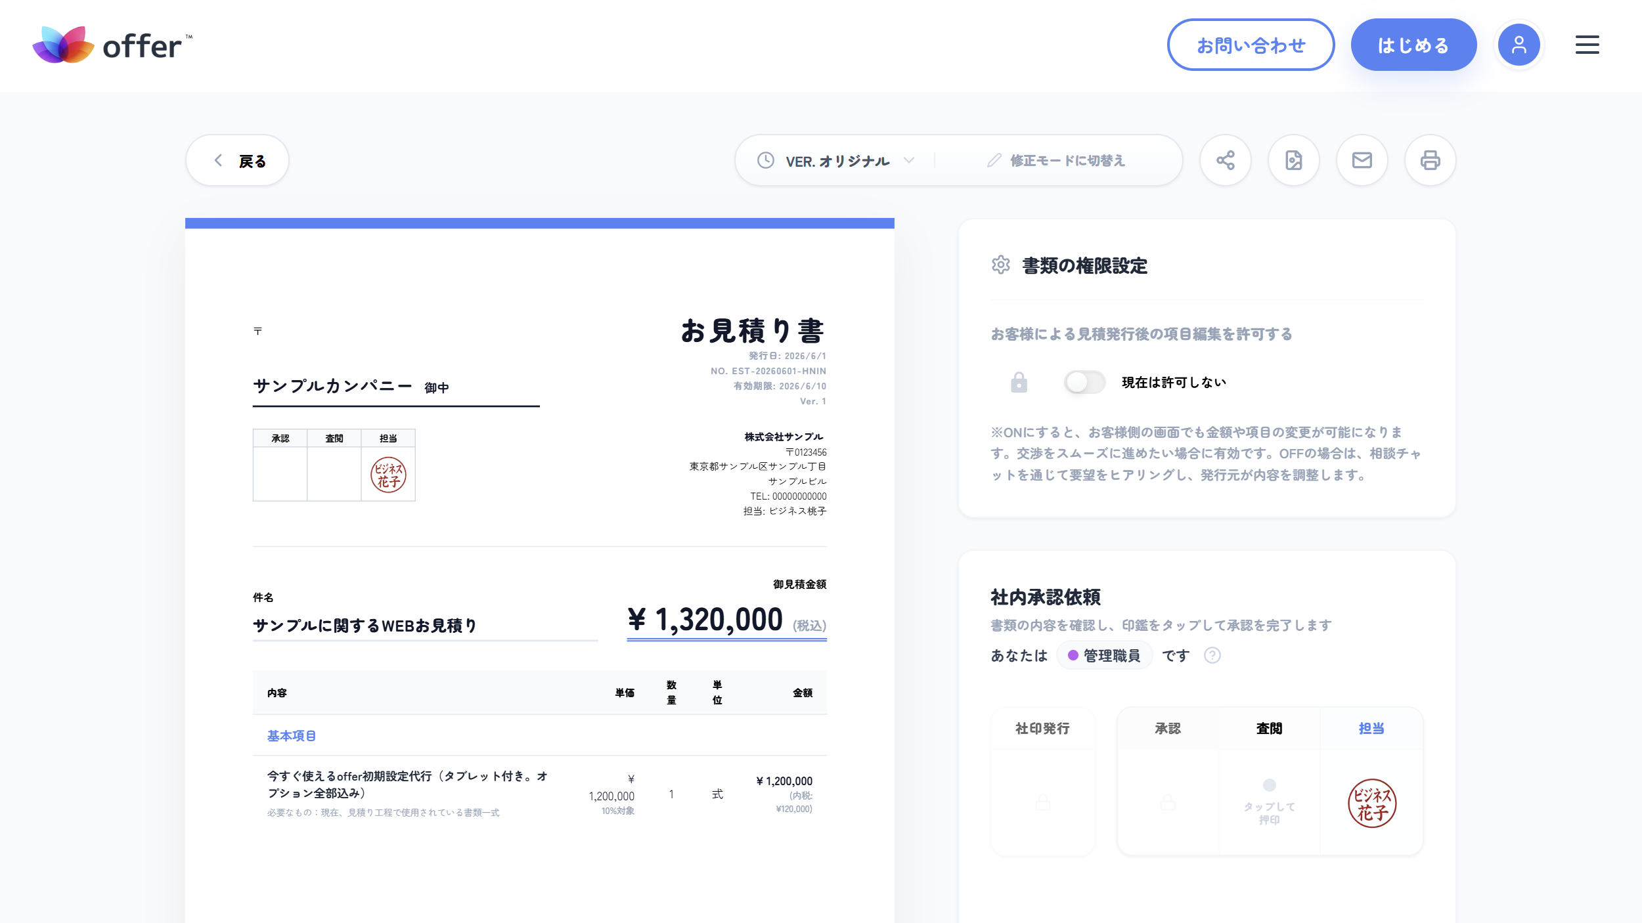This screenshot has width=1642, height=923.
Task: Click the 管理職員 role badge
Action: tap(1104, 655)
